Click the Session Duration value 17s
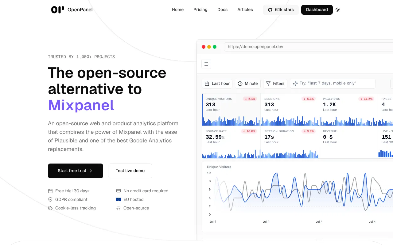Viewport: 393px width, 245px height. (x=269, y=137)
